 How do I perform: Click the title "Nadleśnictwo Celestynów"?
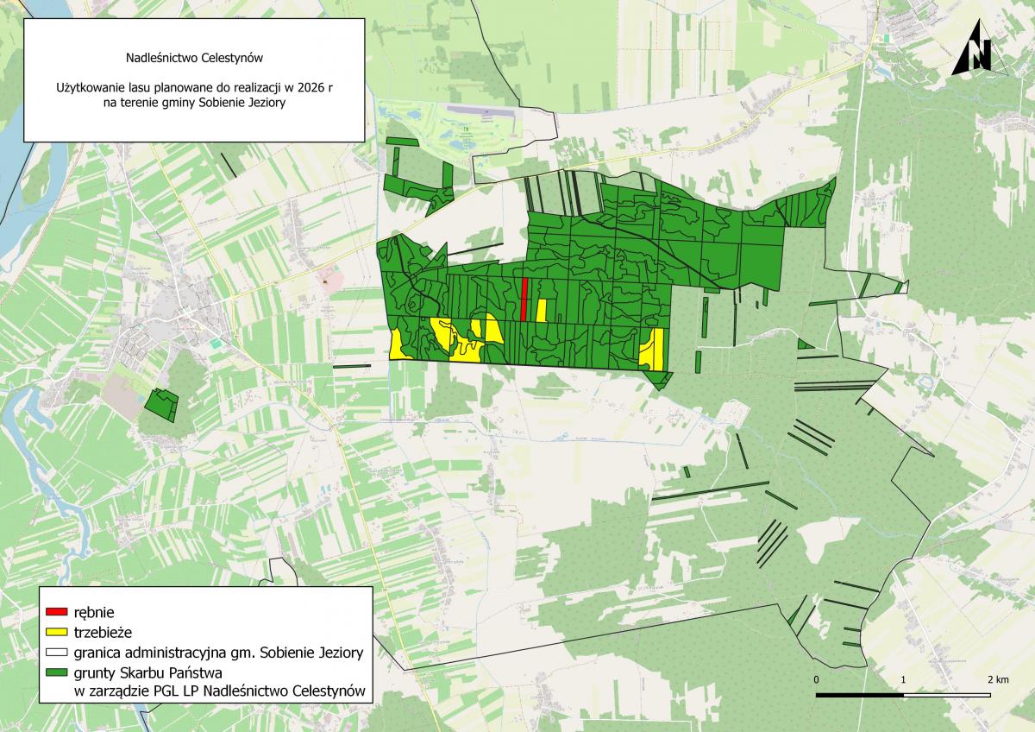click(194, 59)
